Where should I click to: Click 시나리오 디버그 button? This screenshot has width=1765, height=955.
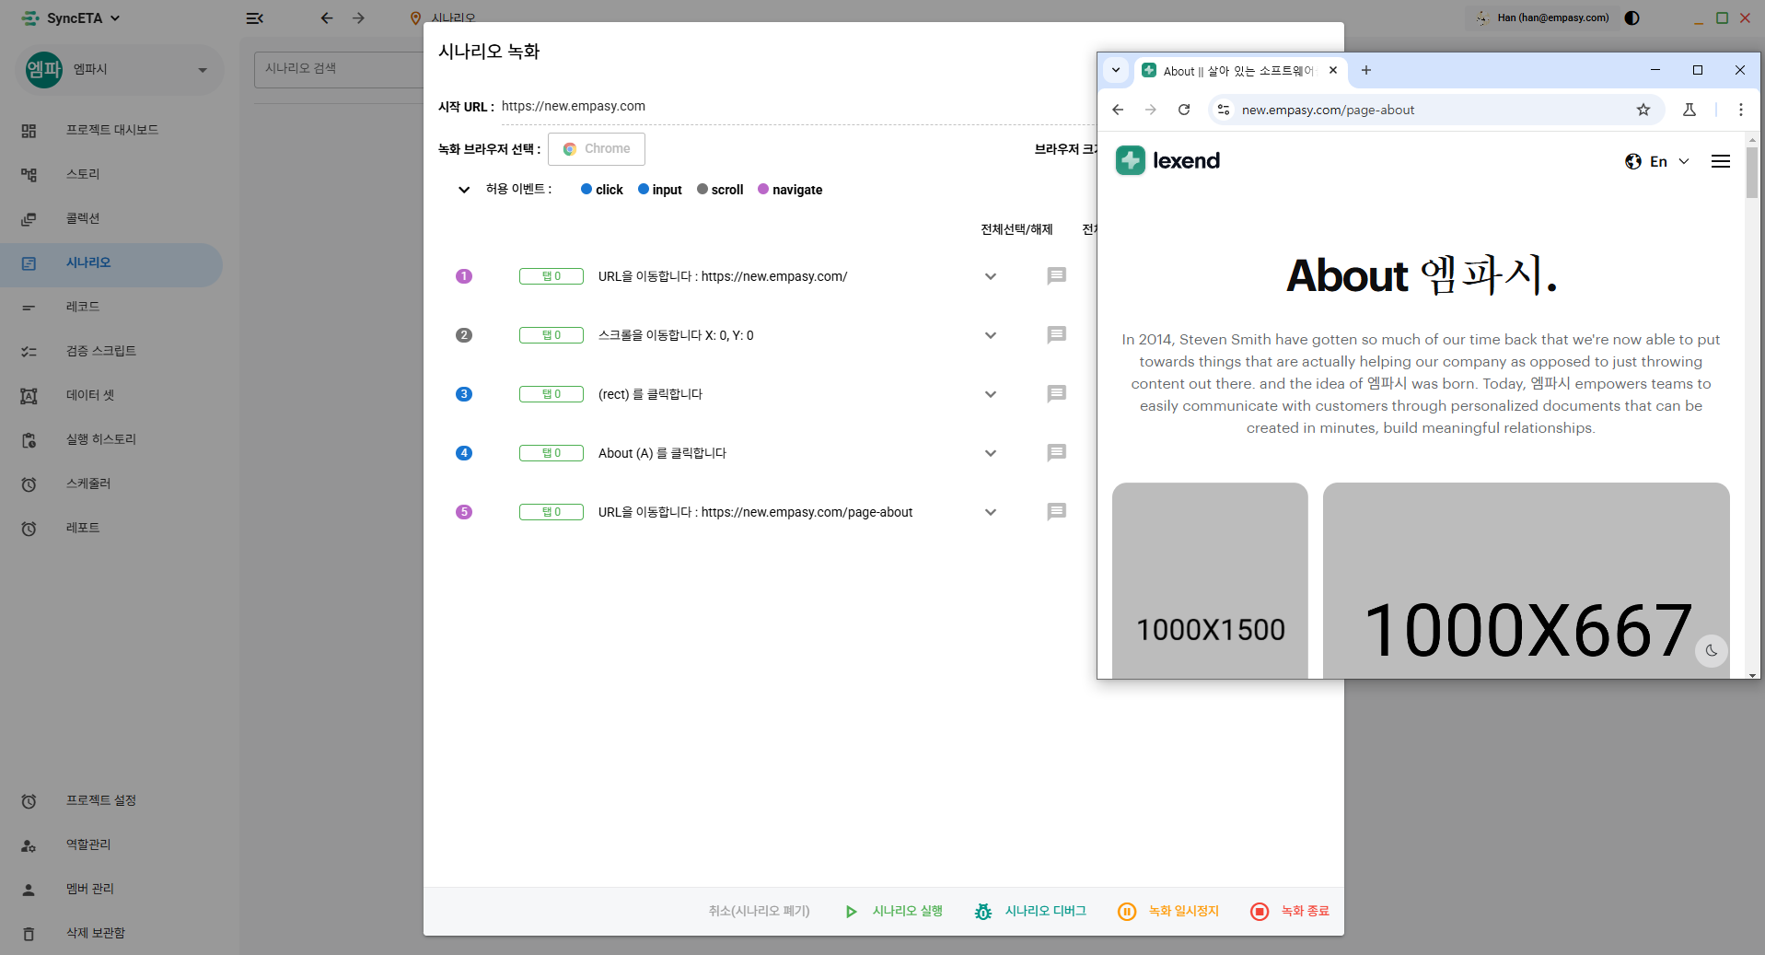1030,911
